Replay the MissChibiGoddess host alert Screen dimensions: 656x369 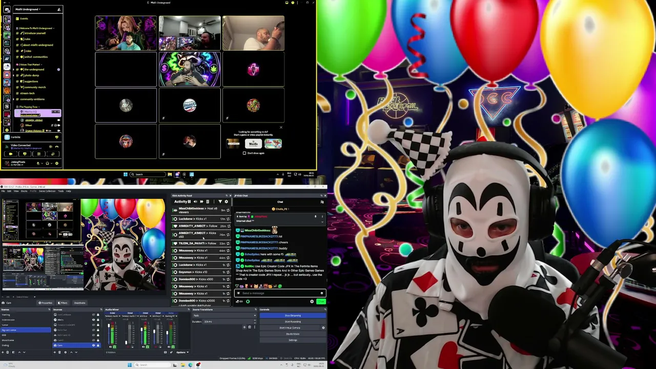coord(228,210)
